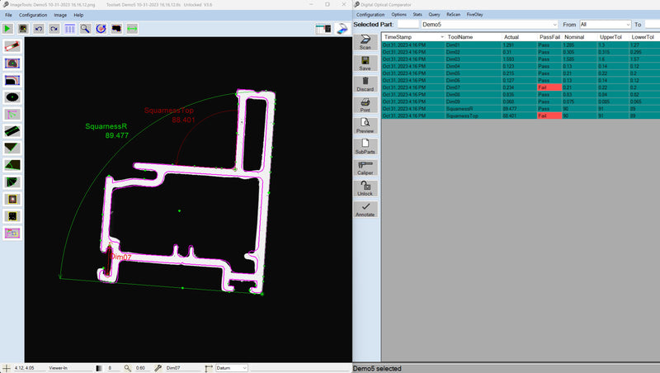The width and height of the screenshot is (660, 373).
Task: Click the Caliper tool icon
Action: pos(365,168)
